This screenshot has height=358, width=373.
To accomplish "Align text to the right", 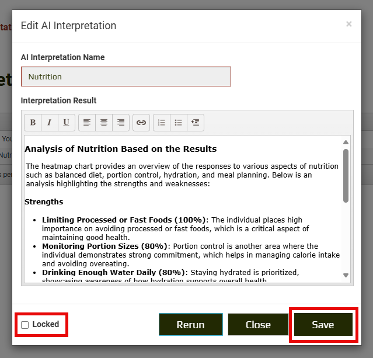I will coord(121,123).
